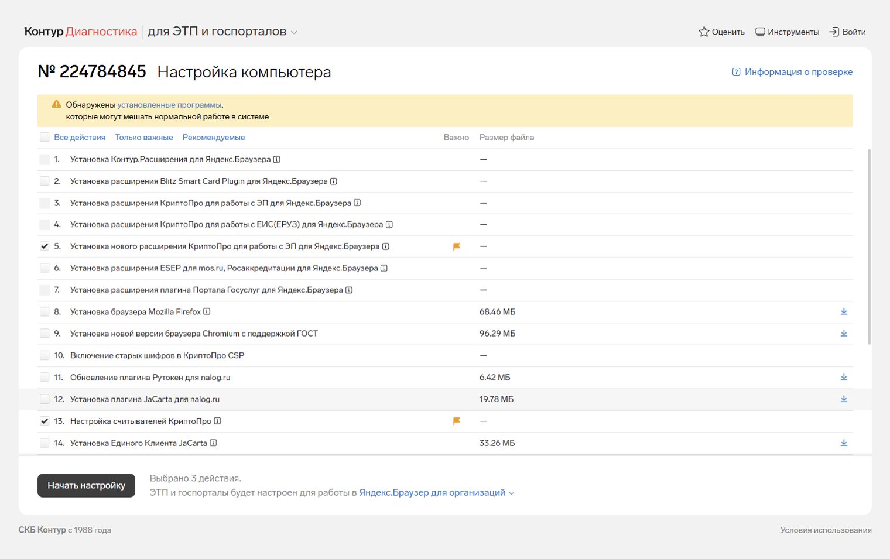Filter by Только важные actions

[x=144, y=138]
